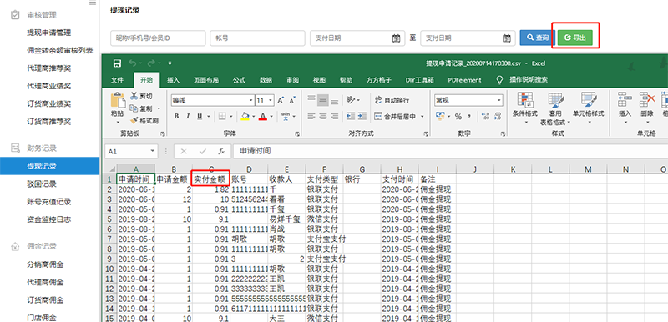Open 提现申请管理 in the sidebar
668x322 pixels.
tap(48, 33)
